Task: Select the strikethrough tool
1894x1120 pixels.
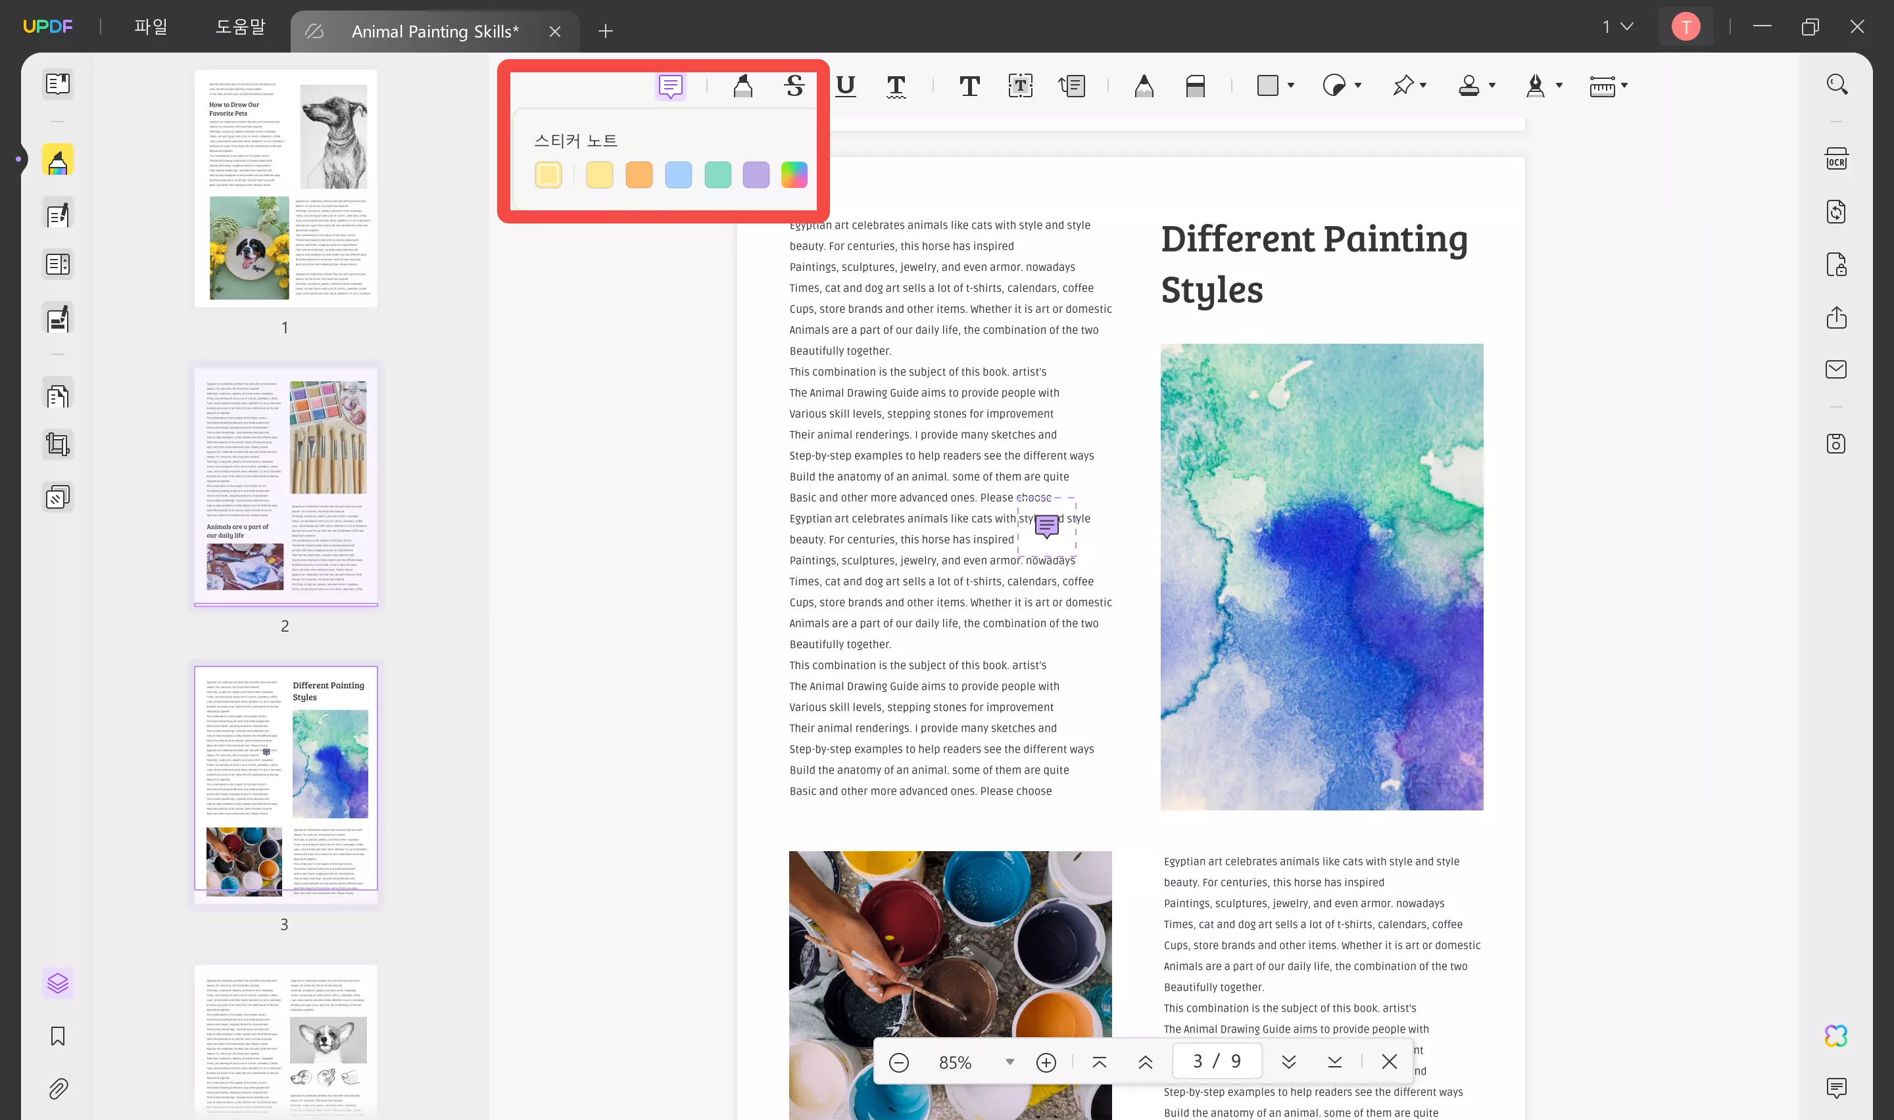Action: 794,86
